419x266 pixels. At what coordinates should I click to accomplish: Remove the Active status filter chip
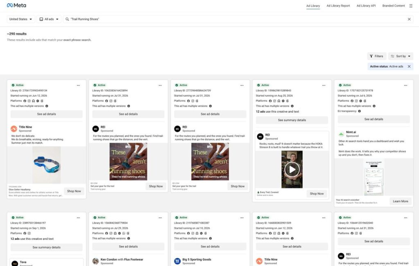[x=409, y=66]
